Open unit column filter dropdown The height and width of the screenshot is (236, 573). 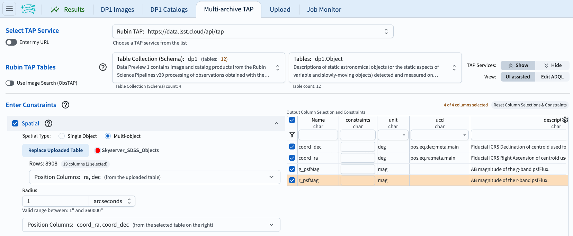[x=393, y=135]
